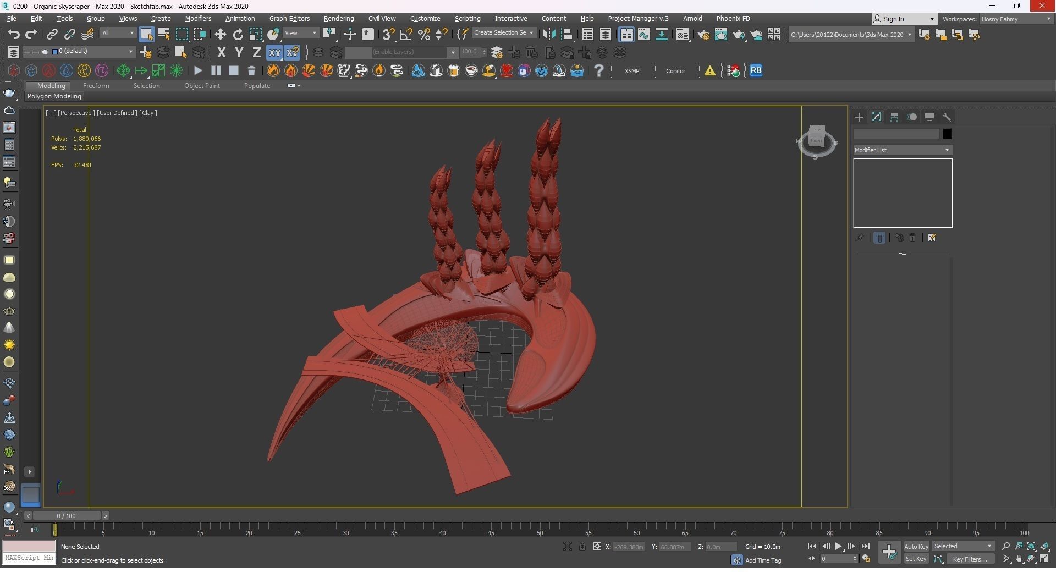1056x572 pixels.
Task: Click the Maximize Viewport Toggle icon
Action: pyautogui.click(x=1044, y=559)
